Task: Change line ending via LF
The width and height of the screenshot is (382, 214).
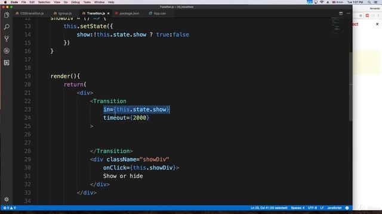Action: (322, 208)
